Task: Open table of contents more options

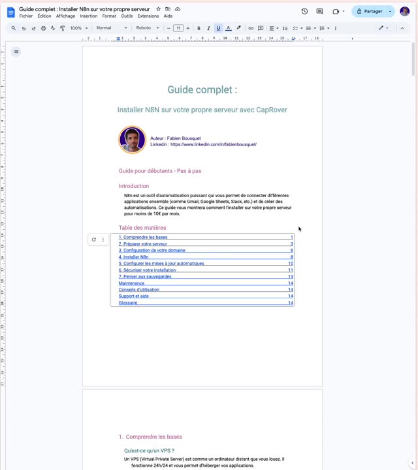Action: coord(103,240)
